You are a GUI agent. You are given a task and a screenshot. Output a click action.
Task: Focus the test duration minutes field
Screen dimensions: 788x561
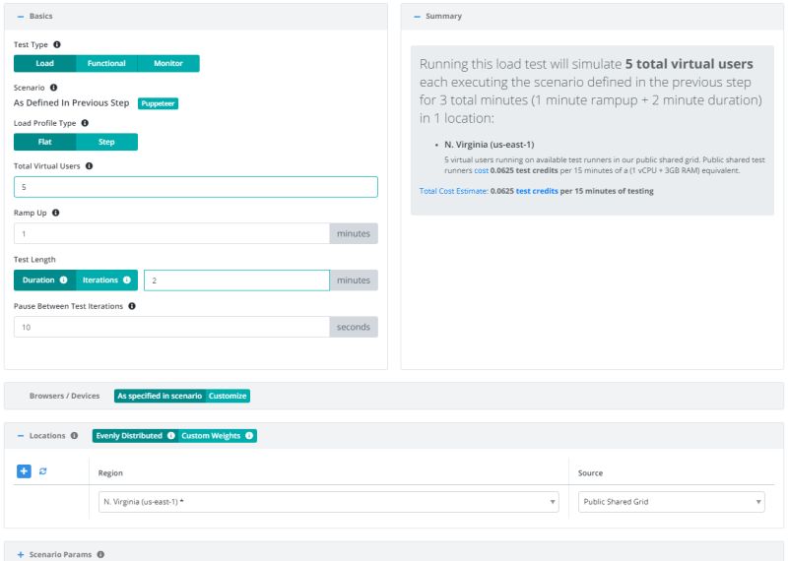click(236, 280)
